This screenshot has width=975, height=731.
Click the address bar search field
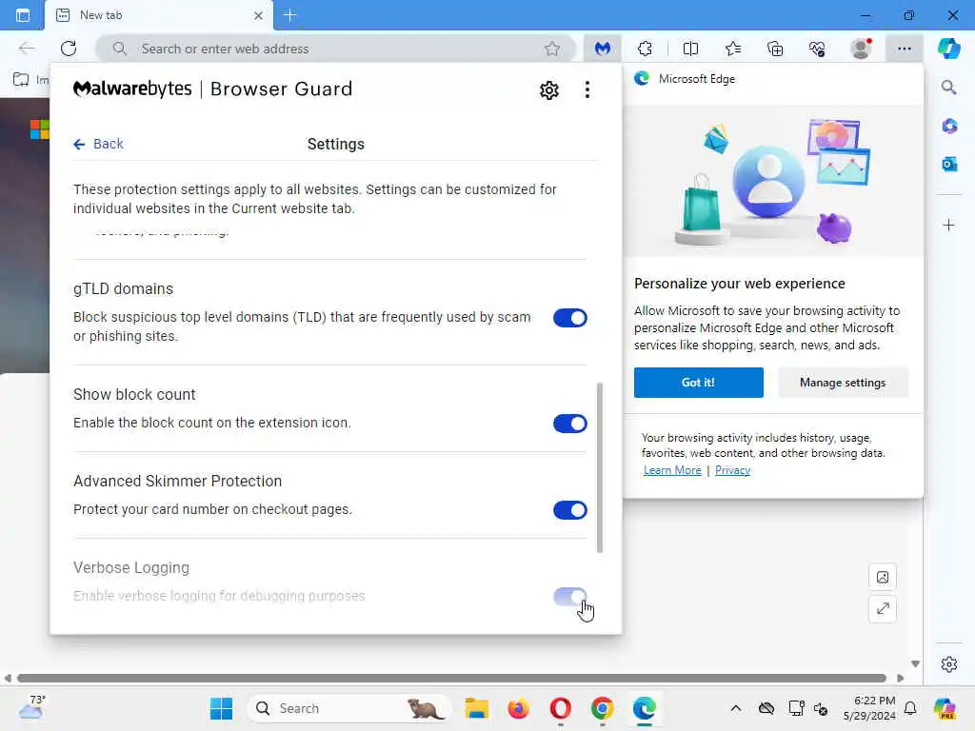pos(336,49)
